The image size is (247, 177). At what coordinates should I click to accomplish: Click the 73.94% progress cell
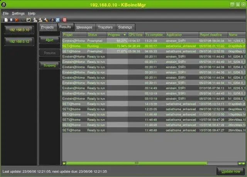[x=117, y=46]
